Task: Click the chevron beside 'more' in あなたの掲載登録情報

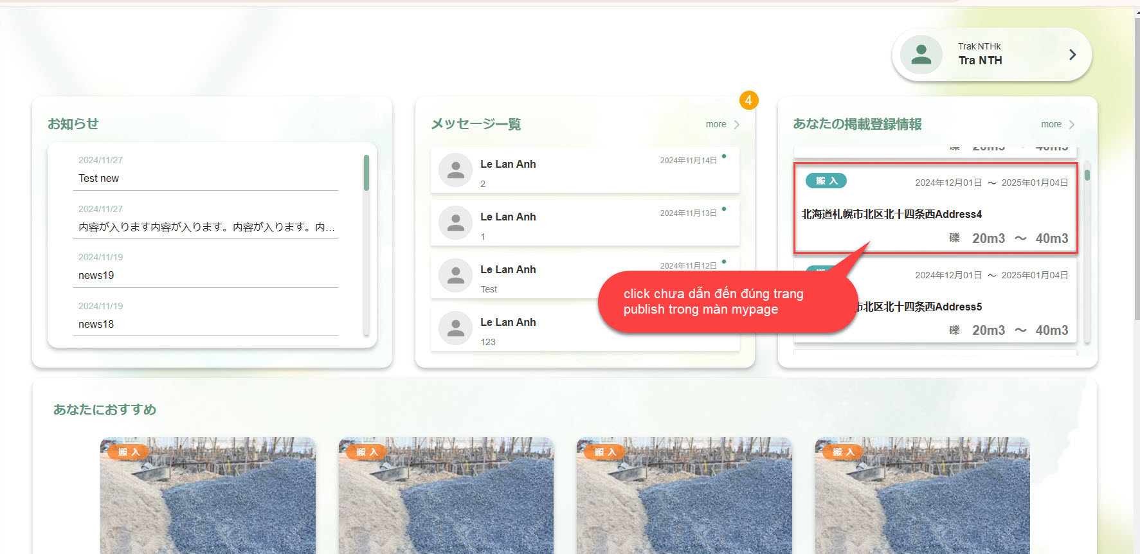Action: [1071, 125]
